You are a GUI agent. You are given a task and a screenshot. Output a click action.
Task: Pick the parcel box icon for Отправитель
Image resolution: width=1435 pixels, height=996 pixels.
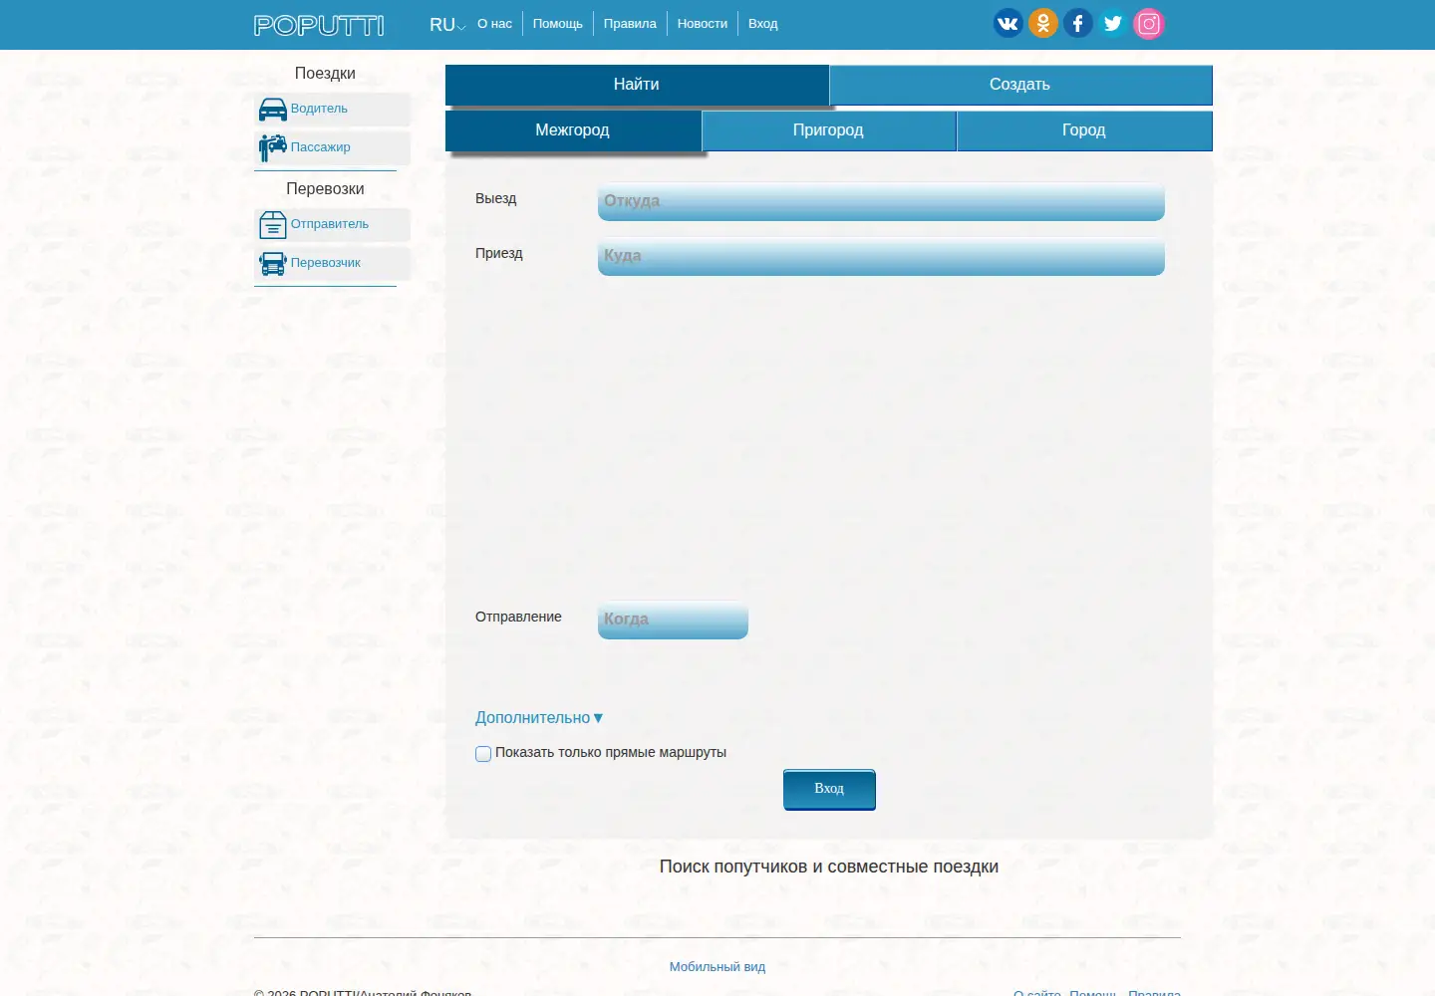click(272, 225)
